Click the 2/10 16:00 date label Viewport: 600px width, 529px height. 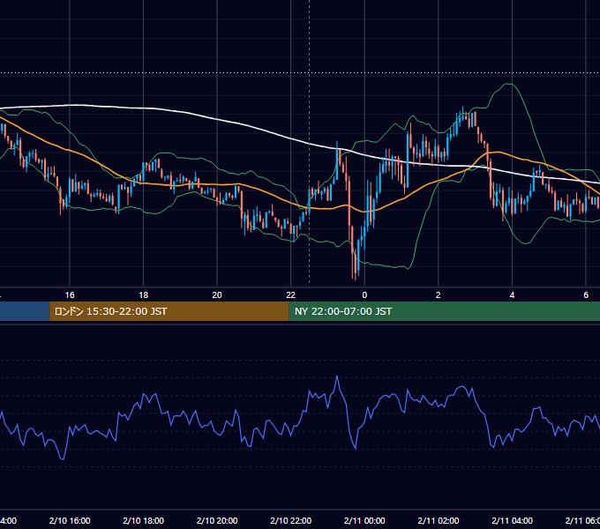click(x=70, y=520)
